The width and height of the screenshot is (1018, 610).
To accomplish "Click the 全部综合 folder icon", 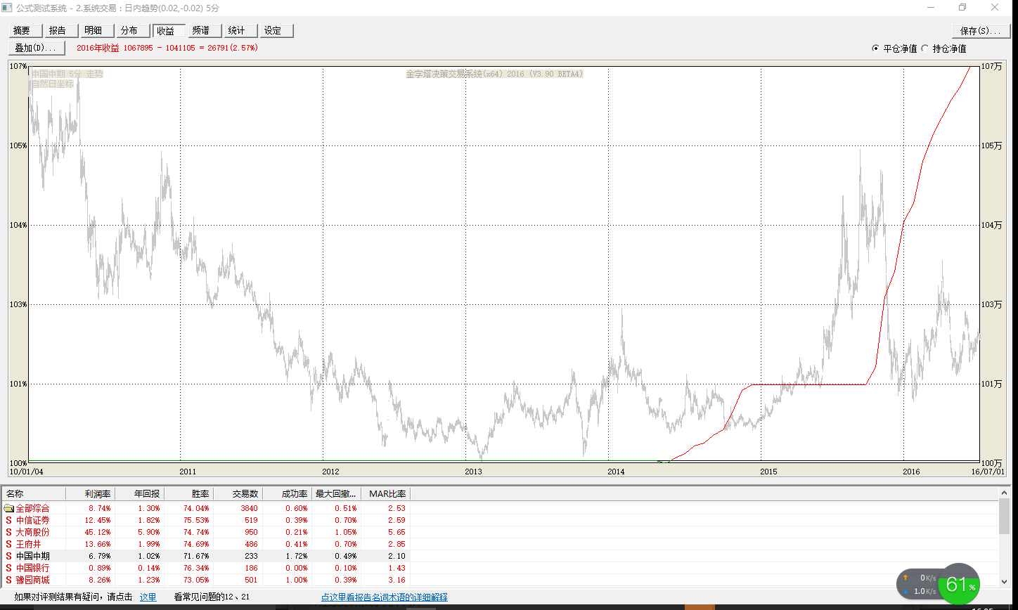I will [8, 508].
